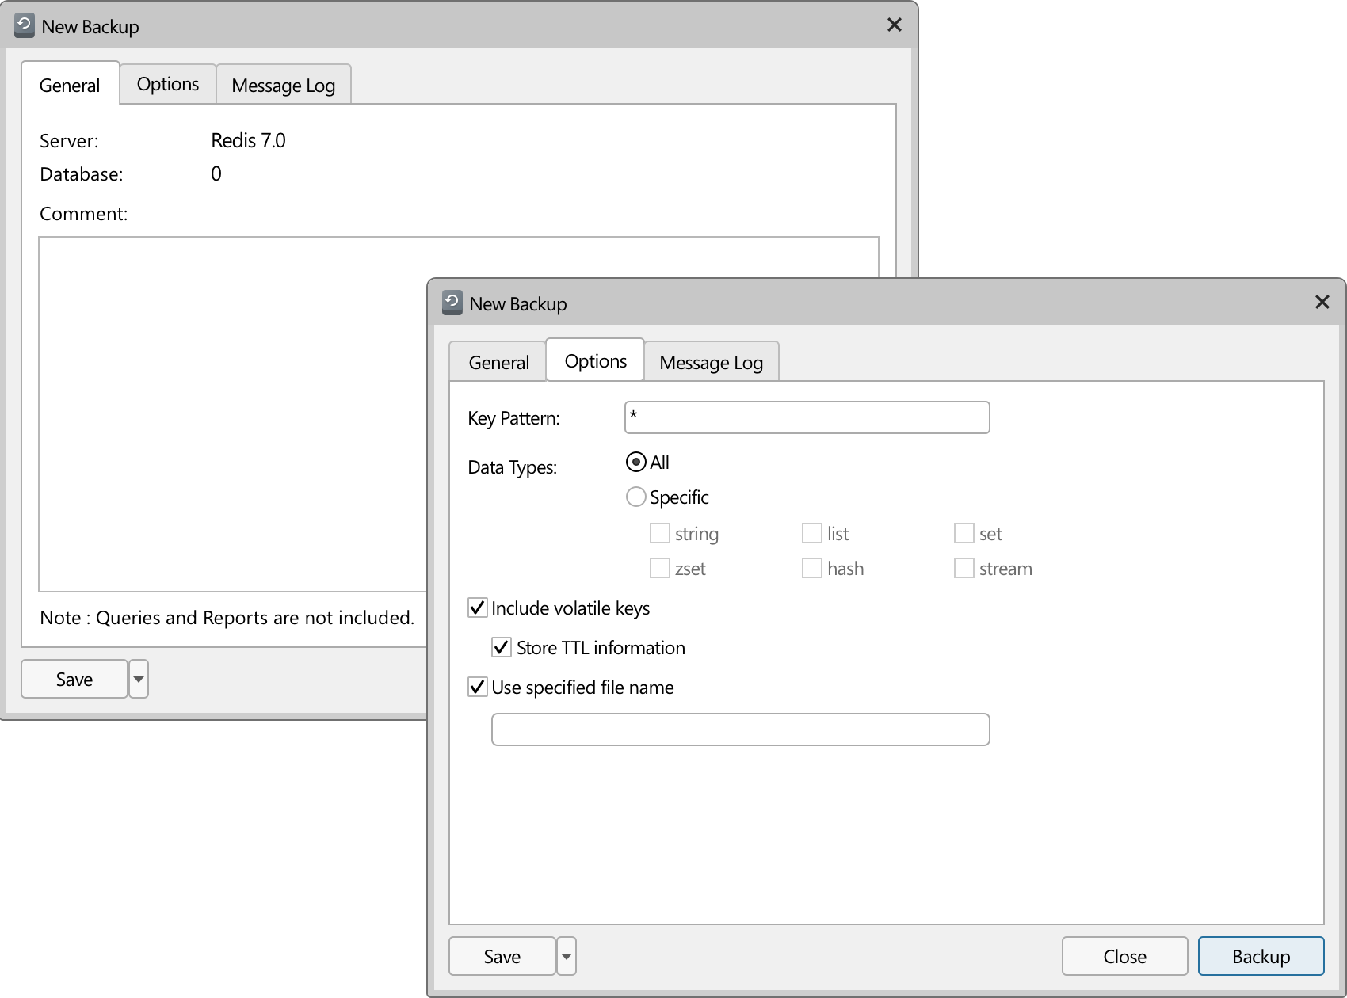
Task: Uncheck Include volatile keys
Action: coord(477,608)
